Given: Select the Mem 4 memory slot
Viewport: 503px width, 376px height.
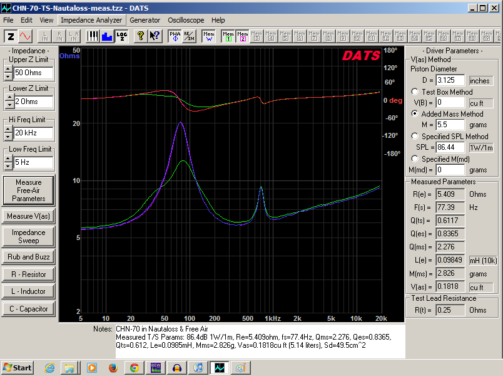Looking at the screenshot, I should coord(271,36).
